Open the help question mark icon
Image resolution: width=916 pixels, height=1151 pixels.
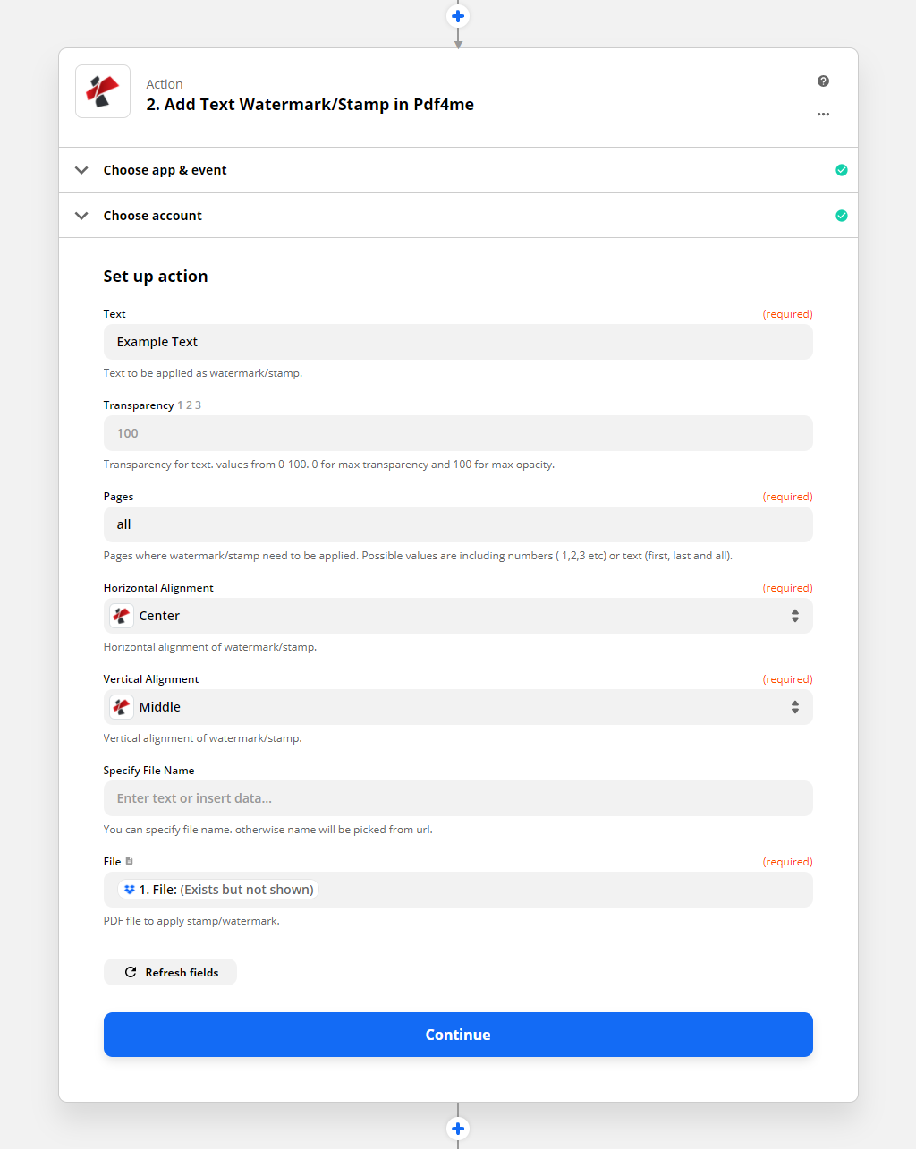823,81
